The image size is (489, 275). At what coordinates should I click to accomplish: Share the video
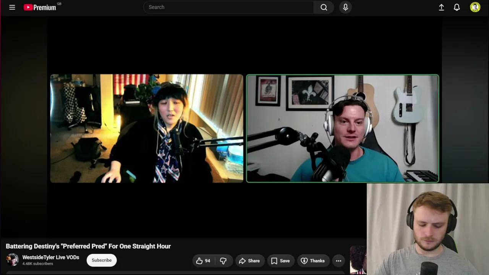click(x=249, y=260)
